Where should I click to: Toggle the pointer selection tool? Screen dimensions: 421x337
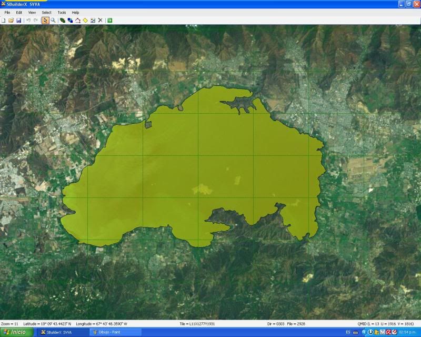click(45, 21)
